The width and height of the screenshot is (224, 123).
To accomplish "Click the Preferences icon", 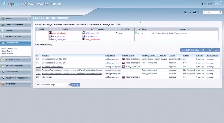I will [x=3, y=84].
